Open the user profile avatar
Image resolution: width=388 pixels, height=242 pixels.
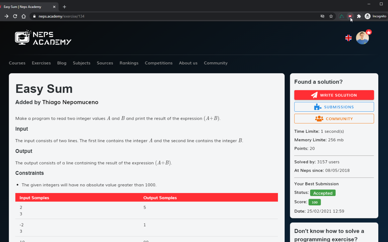(362, 38)
